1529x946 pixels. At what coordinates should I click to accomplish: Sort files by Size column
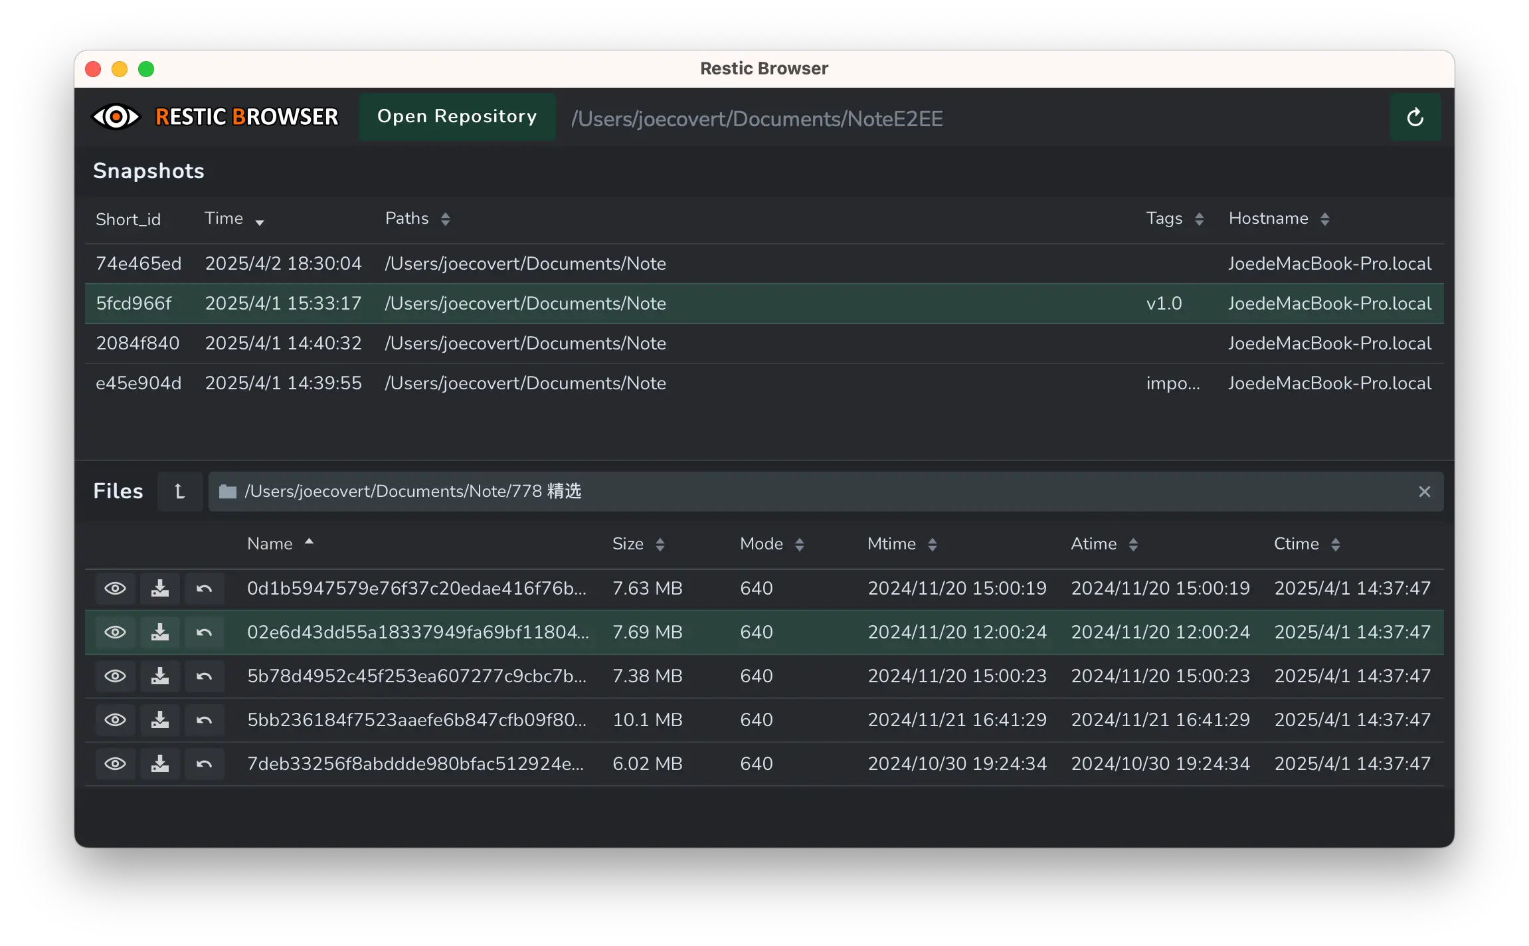point(638,544)
